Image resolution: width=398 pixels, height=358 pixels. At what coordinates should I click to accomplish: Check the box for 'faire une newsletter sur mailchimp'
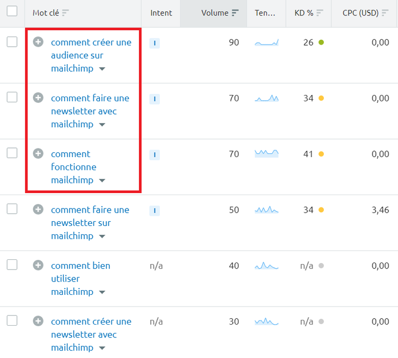click(12, 209)
